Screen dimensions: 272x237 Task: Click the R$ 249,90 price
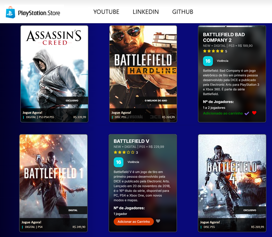coord(79,227)
